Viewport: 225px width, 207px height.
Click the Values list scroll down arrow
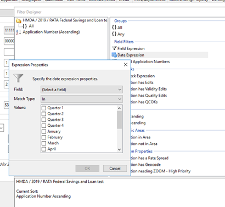119,149
